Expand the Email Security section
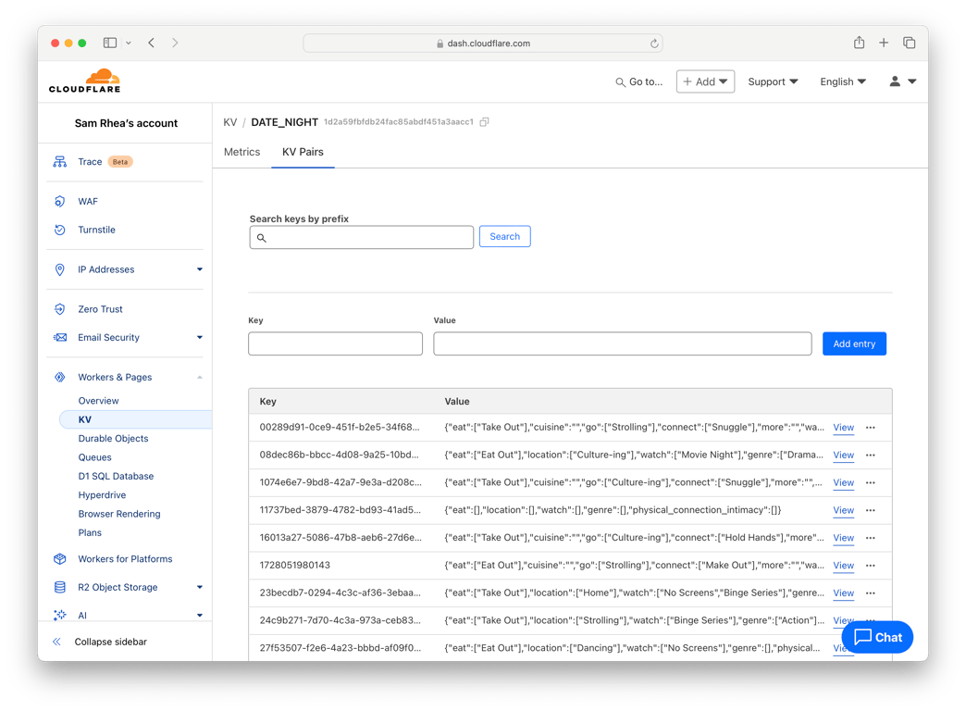 click(x=200, y=337)
